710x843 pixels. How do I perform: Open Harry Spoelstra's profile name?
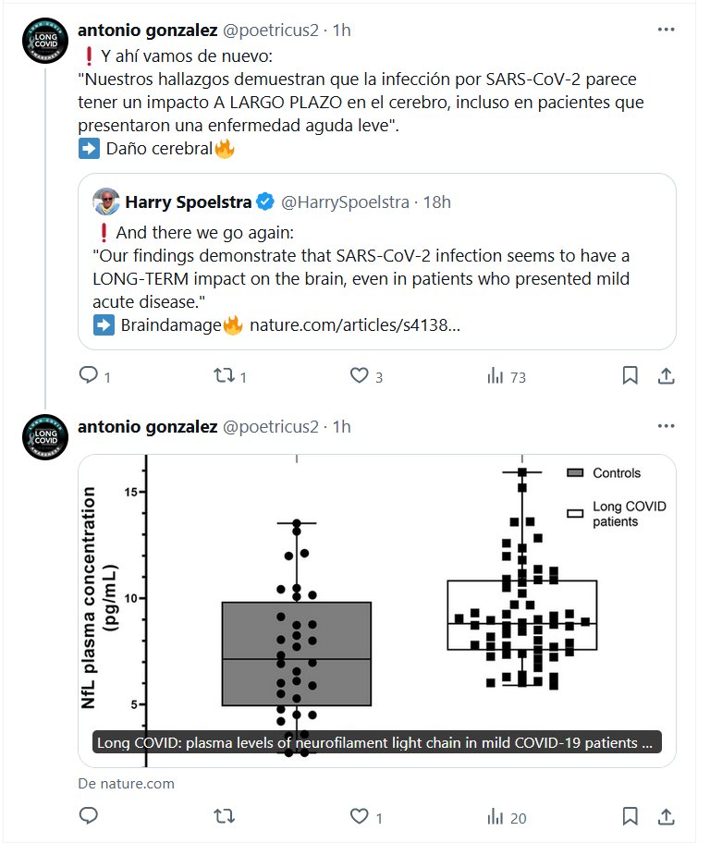tap(189, 202)
